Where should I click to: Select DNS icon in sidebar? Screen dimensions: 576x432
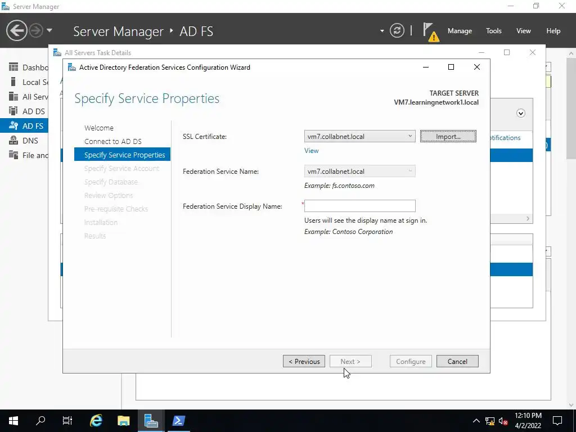pos(13,140)
